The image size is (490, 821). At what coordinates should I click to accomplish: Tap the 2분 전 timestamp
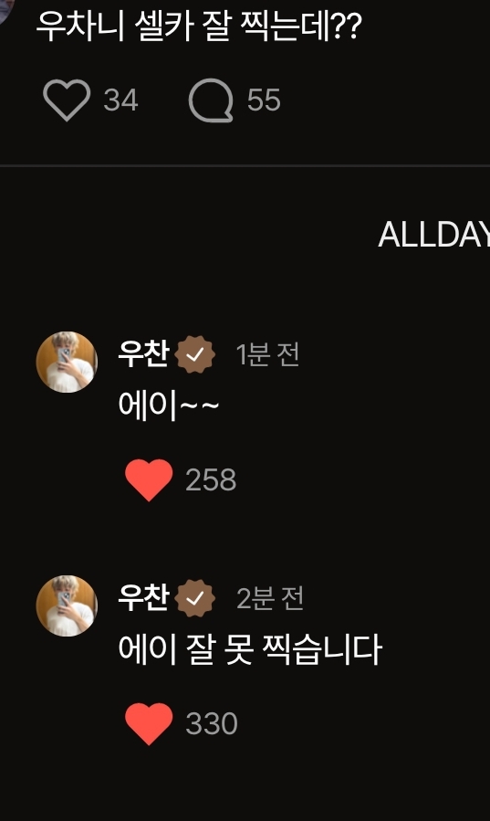270,598
